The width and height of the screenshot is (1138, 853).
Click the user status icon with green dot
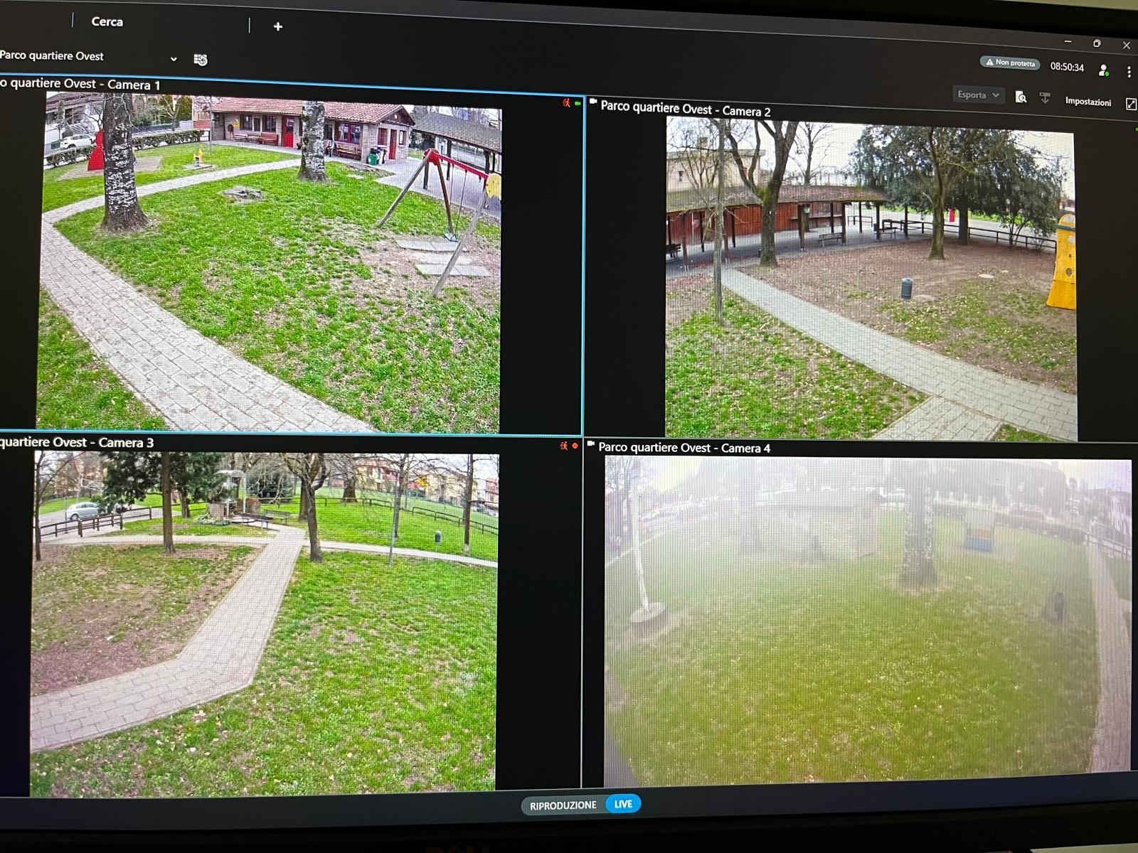tap(1103, 70)
